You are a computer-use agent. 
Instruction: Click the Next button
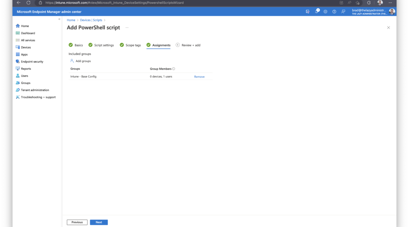(x=99, y=222)
